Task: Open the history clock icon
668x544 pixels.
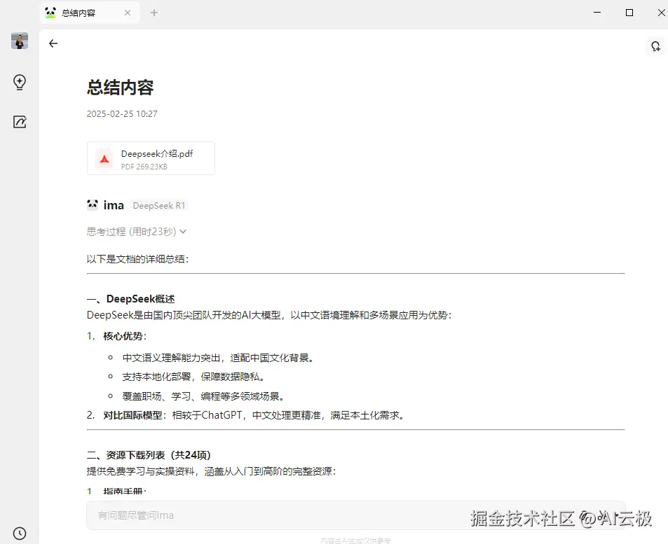Action: [20, 533]
